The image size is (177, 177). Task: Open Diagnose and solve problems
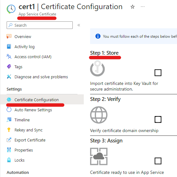pos(41,77)
